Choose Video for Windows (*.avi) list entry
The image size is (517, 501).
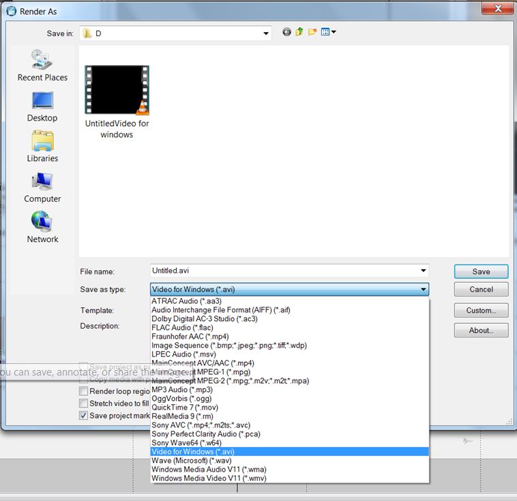coord(290,452)
